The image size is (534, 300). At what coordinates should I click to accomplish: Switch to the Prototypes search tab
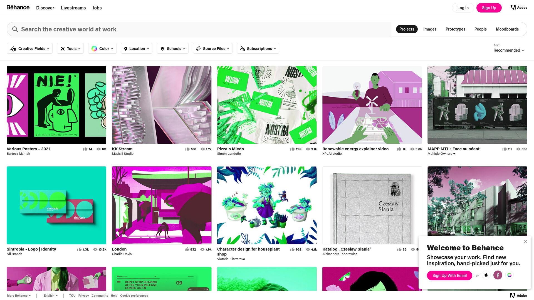455,29
